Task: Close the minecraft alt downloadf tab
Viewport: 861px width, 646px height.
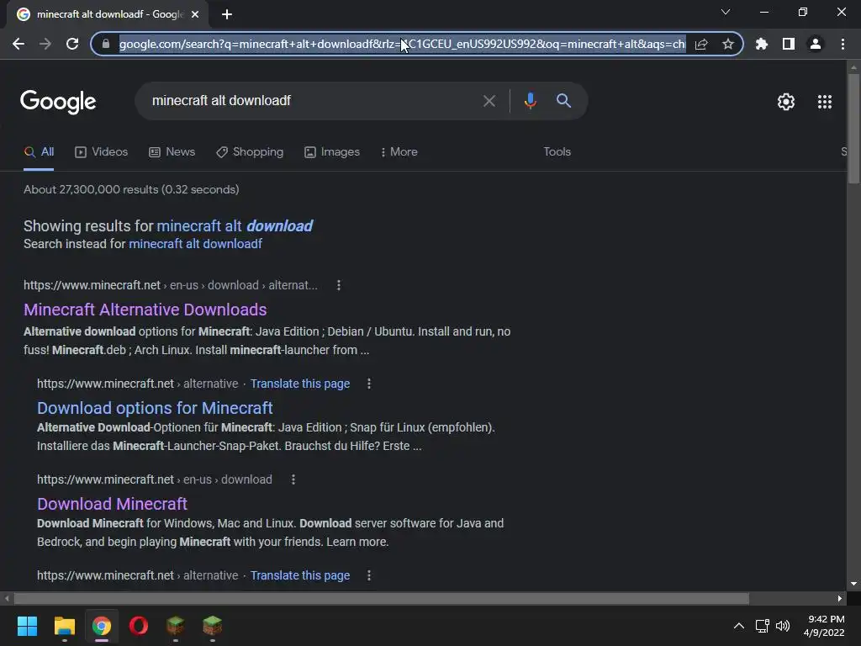Action: coord(195,14)
